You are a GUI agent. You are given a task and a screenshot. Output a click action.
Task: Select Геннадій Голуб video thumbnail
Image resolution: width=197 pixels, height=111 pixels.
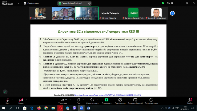pos(64,13)
